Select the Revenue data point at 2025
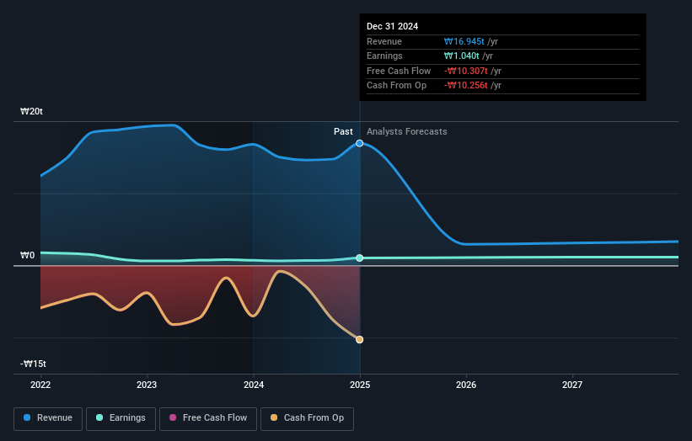The width and height of the screenshot is (692, 441). 360,143
